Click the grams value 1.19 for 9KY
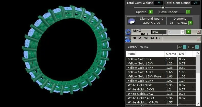 pos(171,59)
